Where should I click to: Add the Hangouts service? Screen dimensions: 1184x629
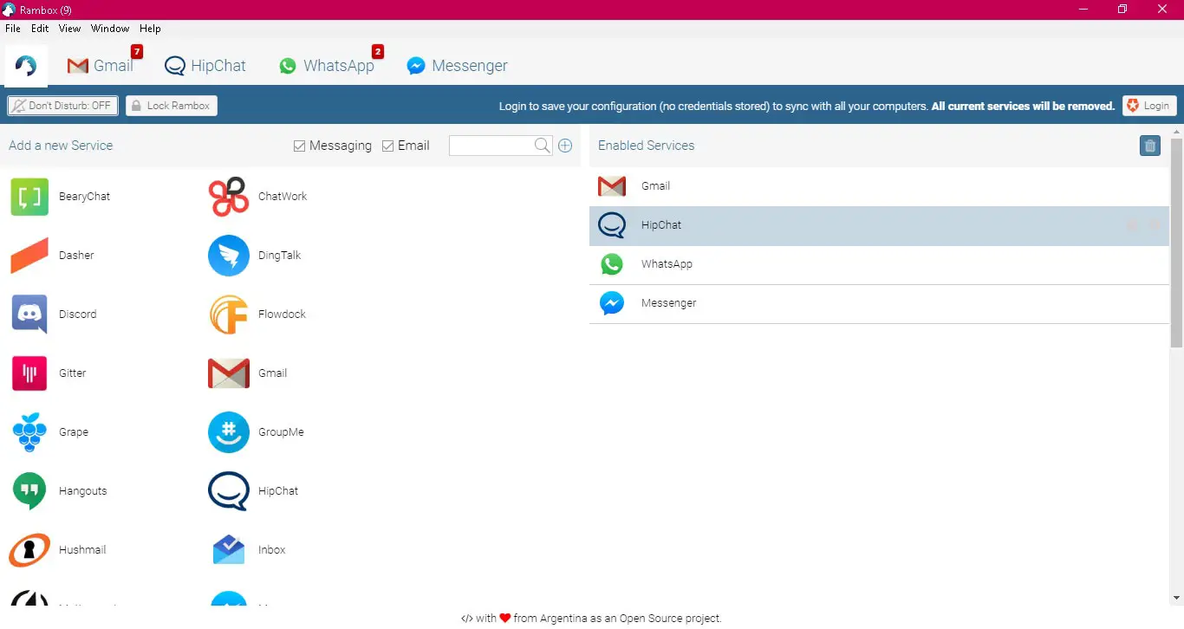pyautogui.click(x=29, y=491)
